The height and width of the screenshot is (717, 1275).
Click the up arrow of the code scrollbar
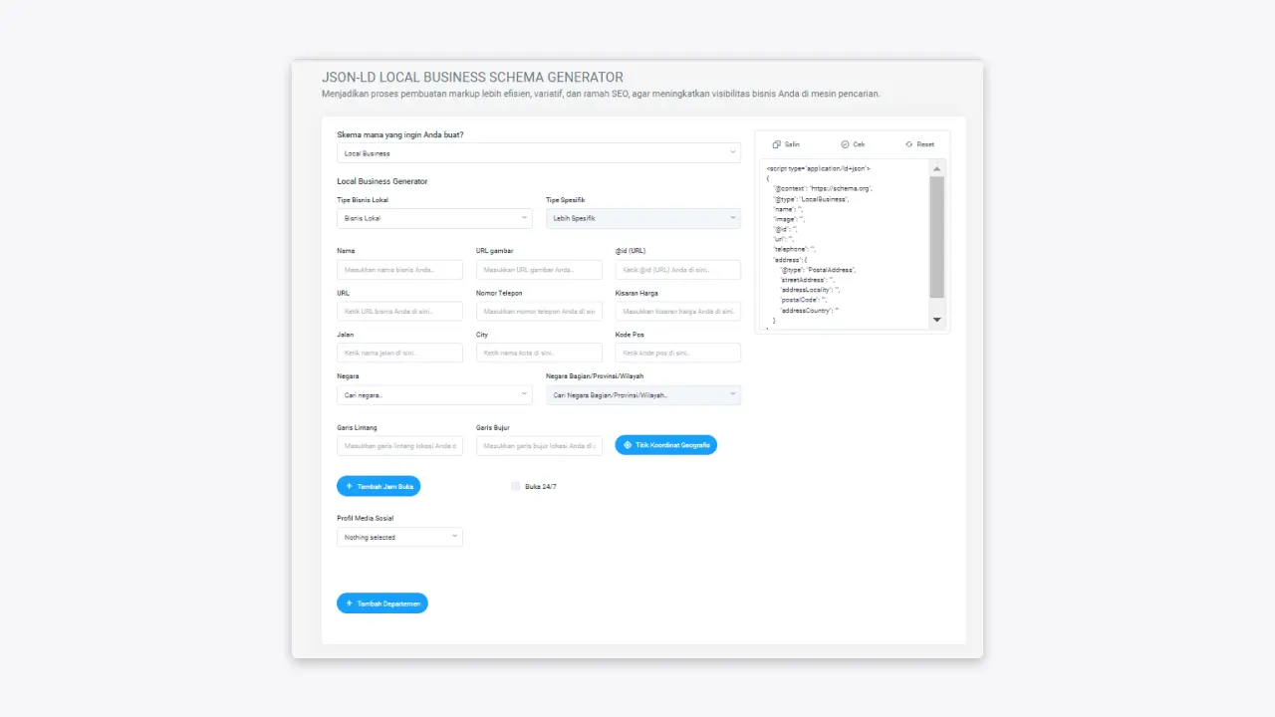pyautogui.click(x=936, y=167)
